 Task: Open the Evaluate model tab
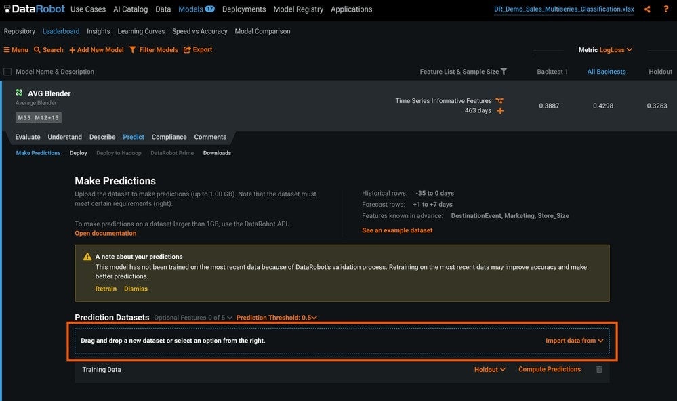[28, 137]
